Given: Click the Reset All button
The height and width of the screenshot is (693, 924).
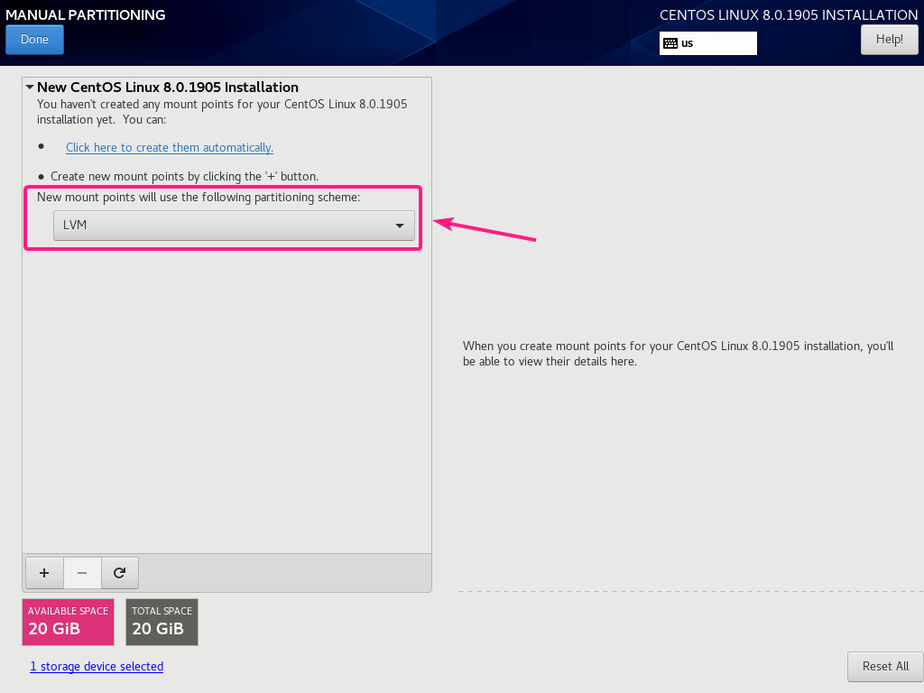Looking at the screenshot, I should pos(885,667).
